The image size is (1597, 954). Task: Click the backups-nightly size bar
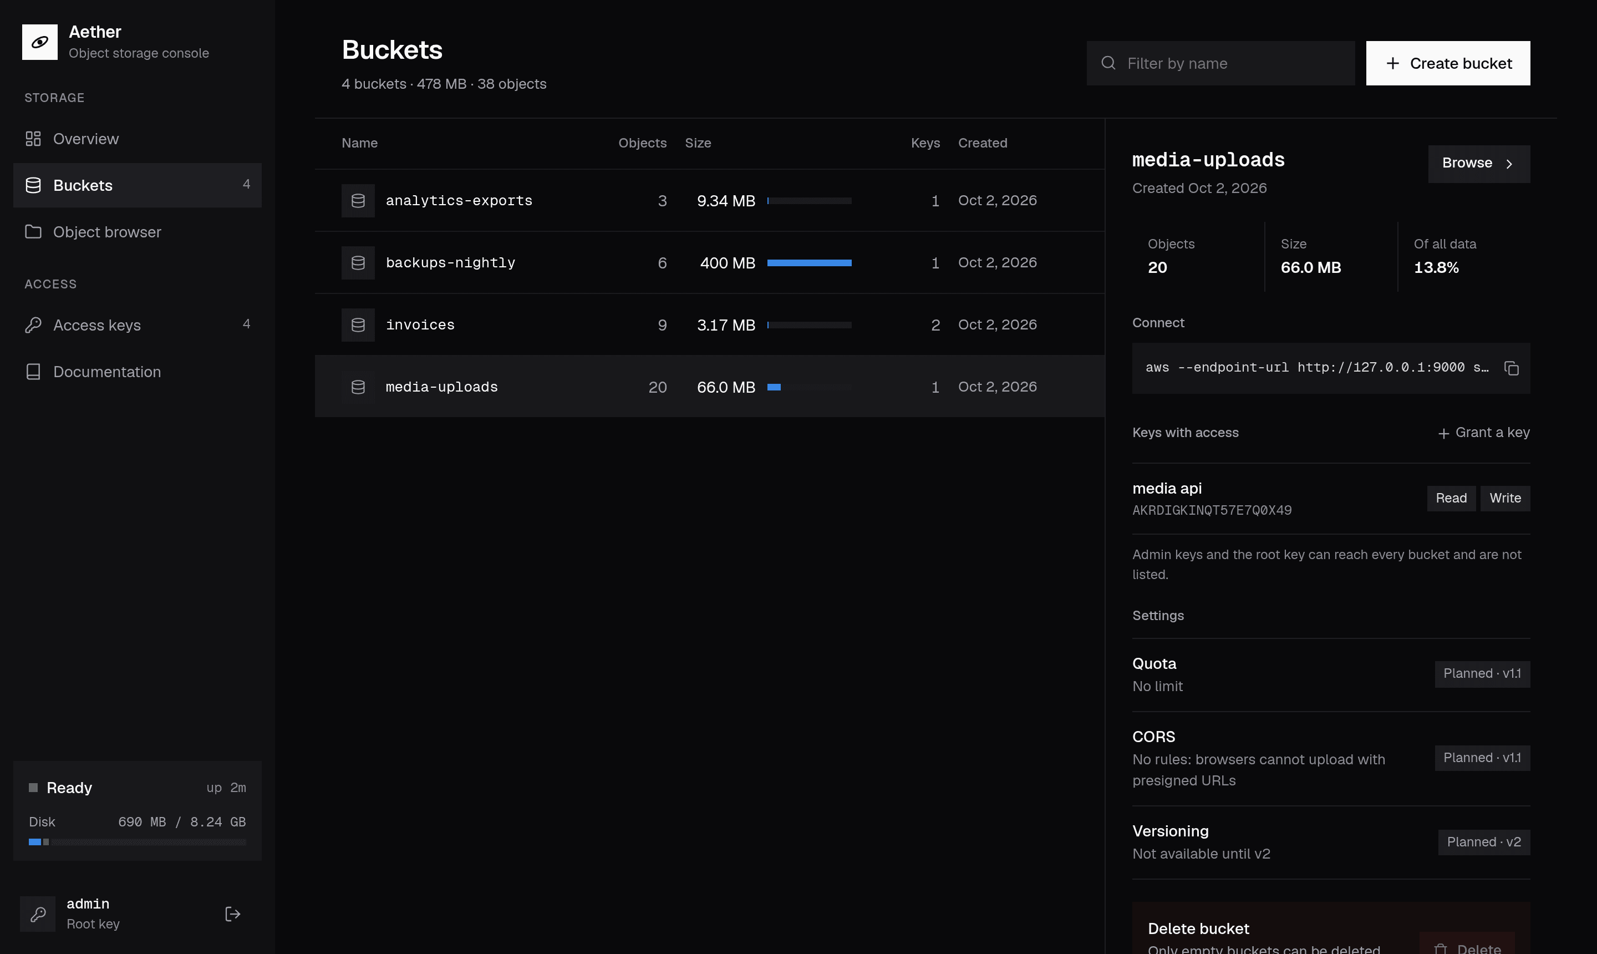[x=809, y=263]
